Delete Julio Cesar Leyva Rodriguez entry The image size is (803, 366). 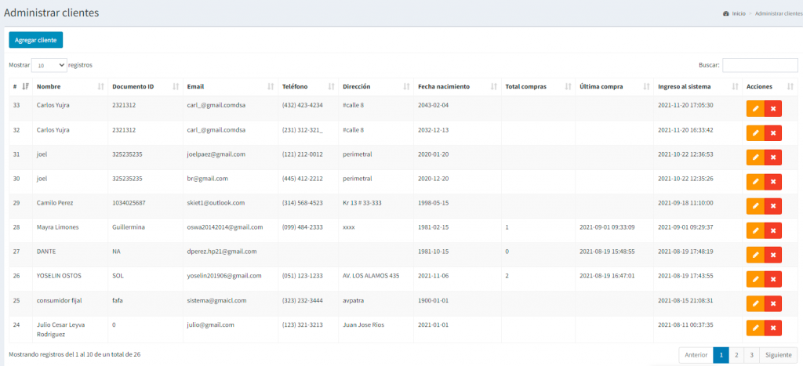click(x=773, y=328)
